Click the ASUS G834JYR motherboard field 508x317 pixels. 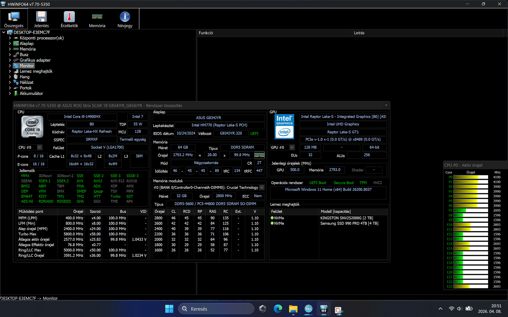(209, 118)
